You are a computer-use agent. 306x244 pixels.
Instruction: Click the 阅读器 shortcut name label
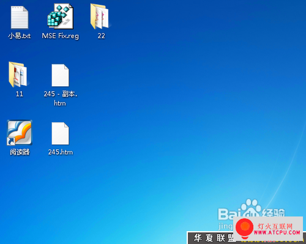click(20, 152)
